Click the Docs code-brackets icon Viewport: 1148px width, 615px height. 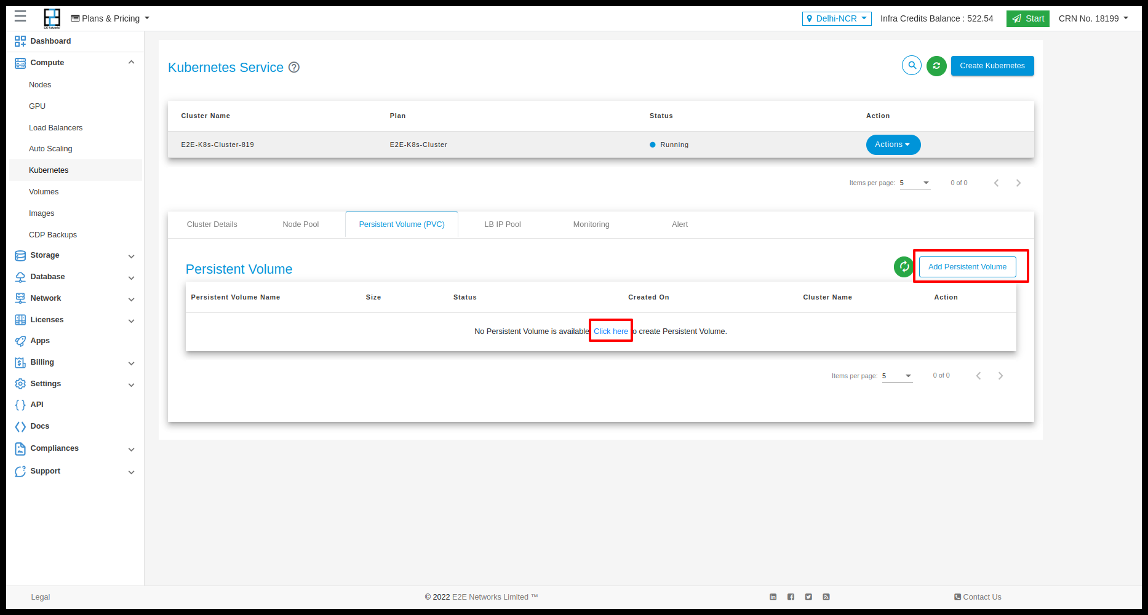point(20,426)
